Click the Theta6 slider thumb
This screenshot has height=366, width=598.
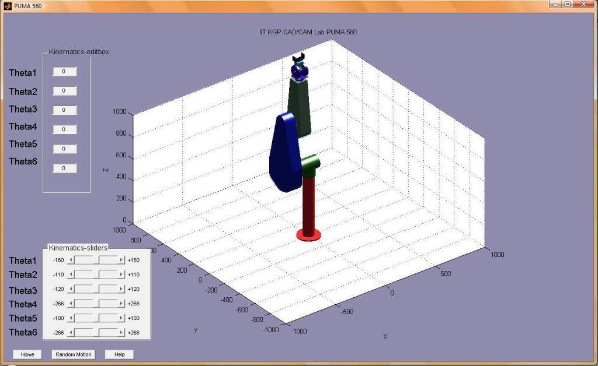coord(96,333)
